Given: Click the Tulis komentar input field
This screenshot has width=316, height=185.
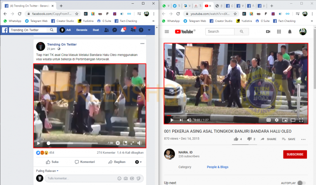Looking at the screenshot, I should point(81,178).
